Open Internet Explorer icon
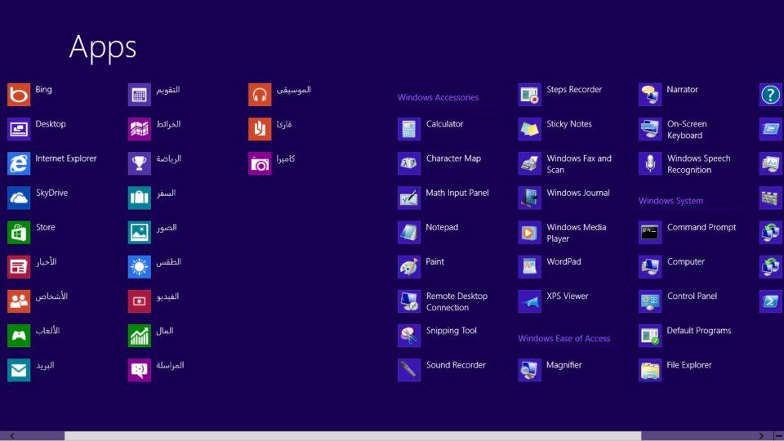Screen dimensions: 784x441 tap(19, 163)
